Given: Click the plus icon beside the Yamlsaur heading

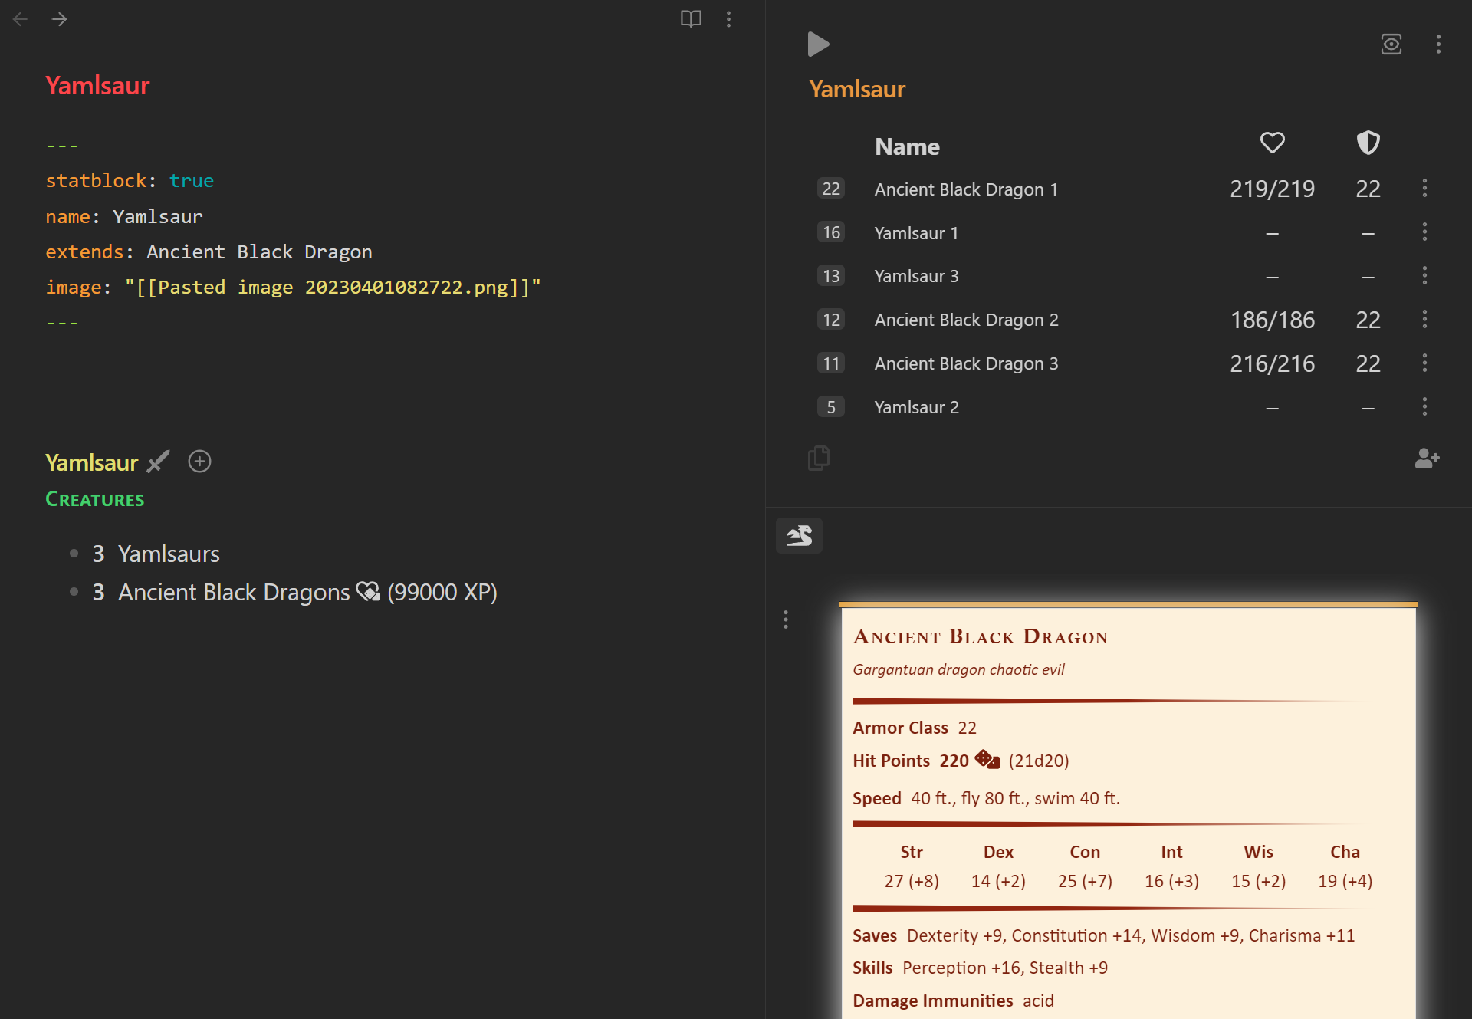Looking at the screenshot, I should (199, 461).
